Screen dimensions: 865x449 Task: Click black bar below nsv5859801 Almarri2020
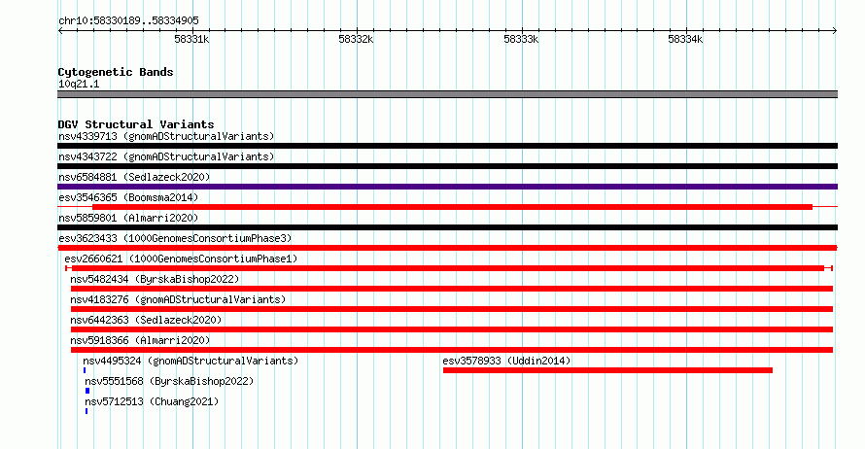[x=447, y=227]
